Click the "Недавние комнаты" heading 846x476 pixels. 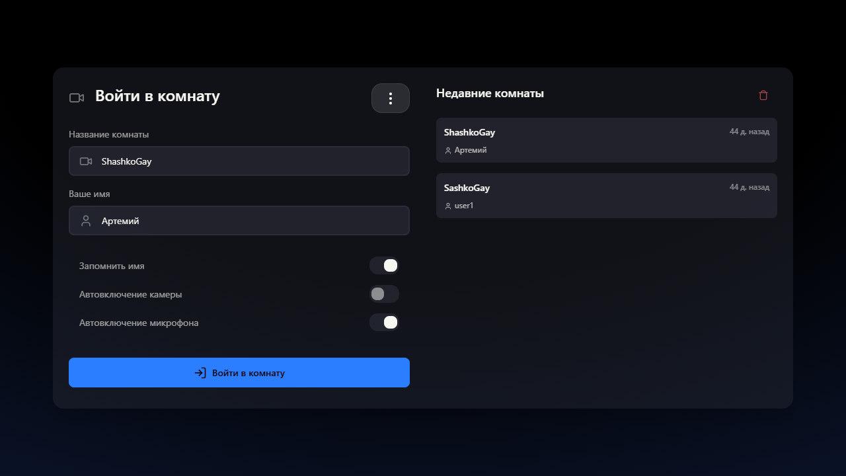(490, 94)
